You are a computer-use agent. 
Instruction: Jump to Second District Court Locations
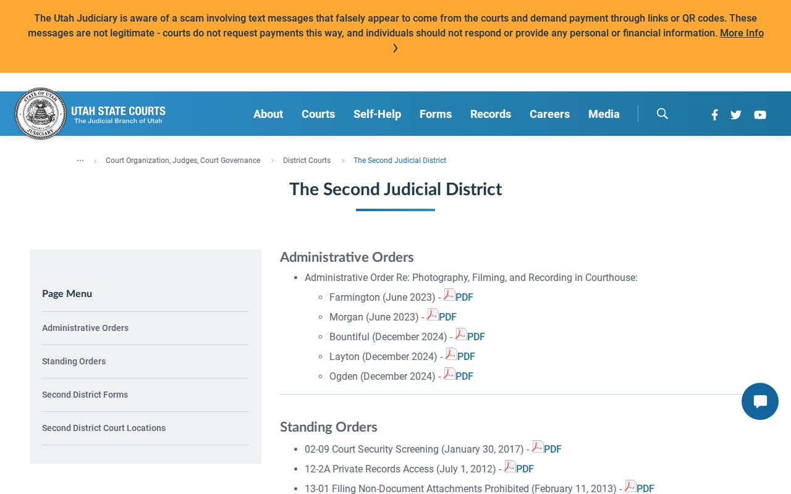104,428
